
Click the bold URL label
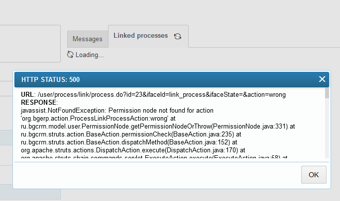pos(27,94)
